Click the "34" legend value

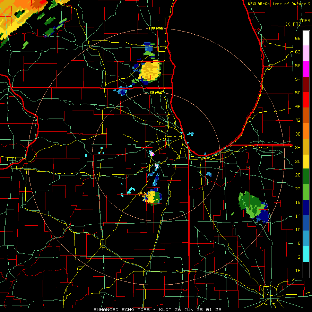tap(298, 148)
